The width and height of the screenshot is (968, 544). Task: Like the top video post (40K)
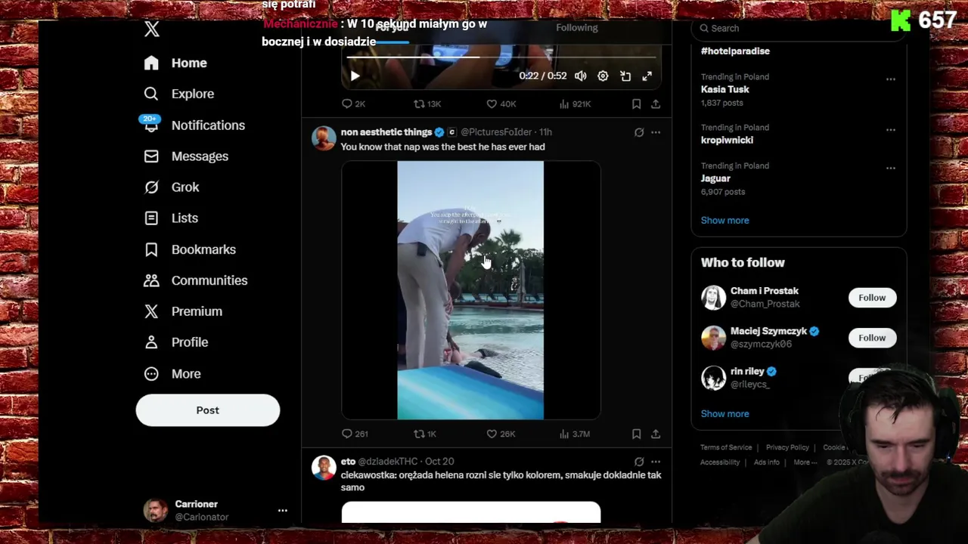tap(501, 104)
